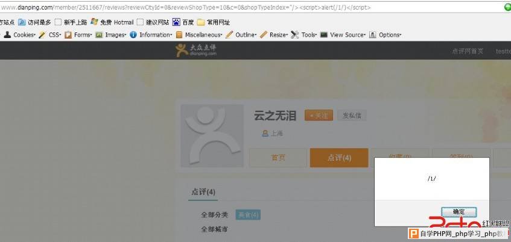Select the 点评(4) orange tab
This screenshot has height=242, width=511.
tap(339, 158)
